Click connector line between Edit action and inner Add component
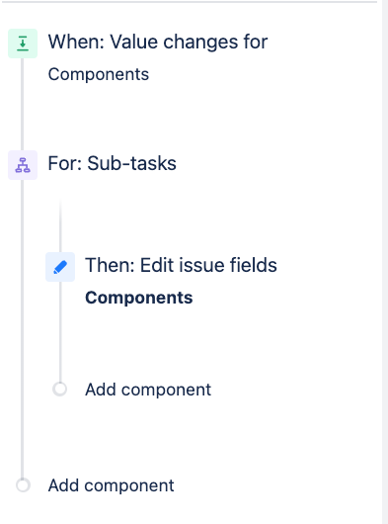Screen dimensions: 388x524 (60, 332)
